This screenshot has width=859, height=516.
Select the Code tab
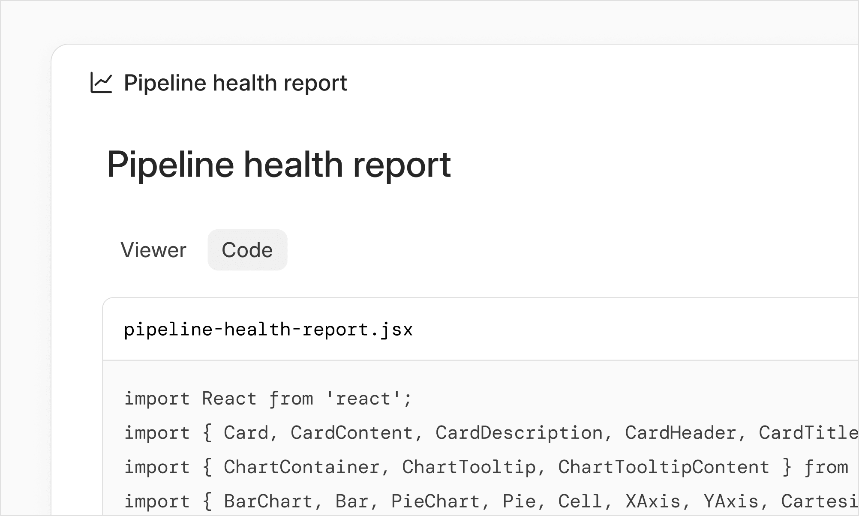[247, 250]
